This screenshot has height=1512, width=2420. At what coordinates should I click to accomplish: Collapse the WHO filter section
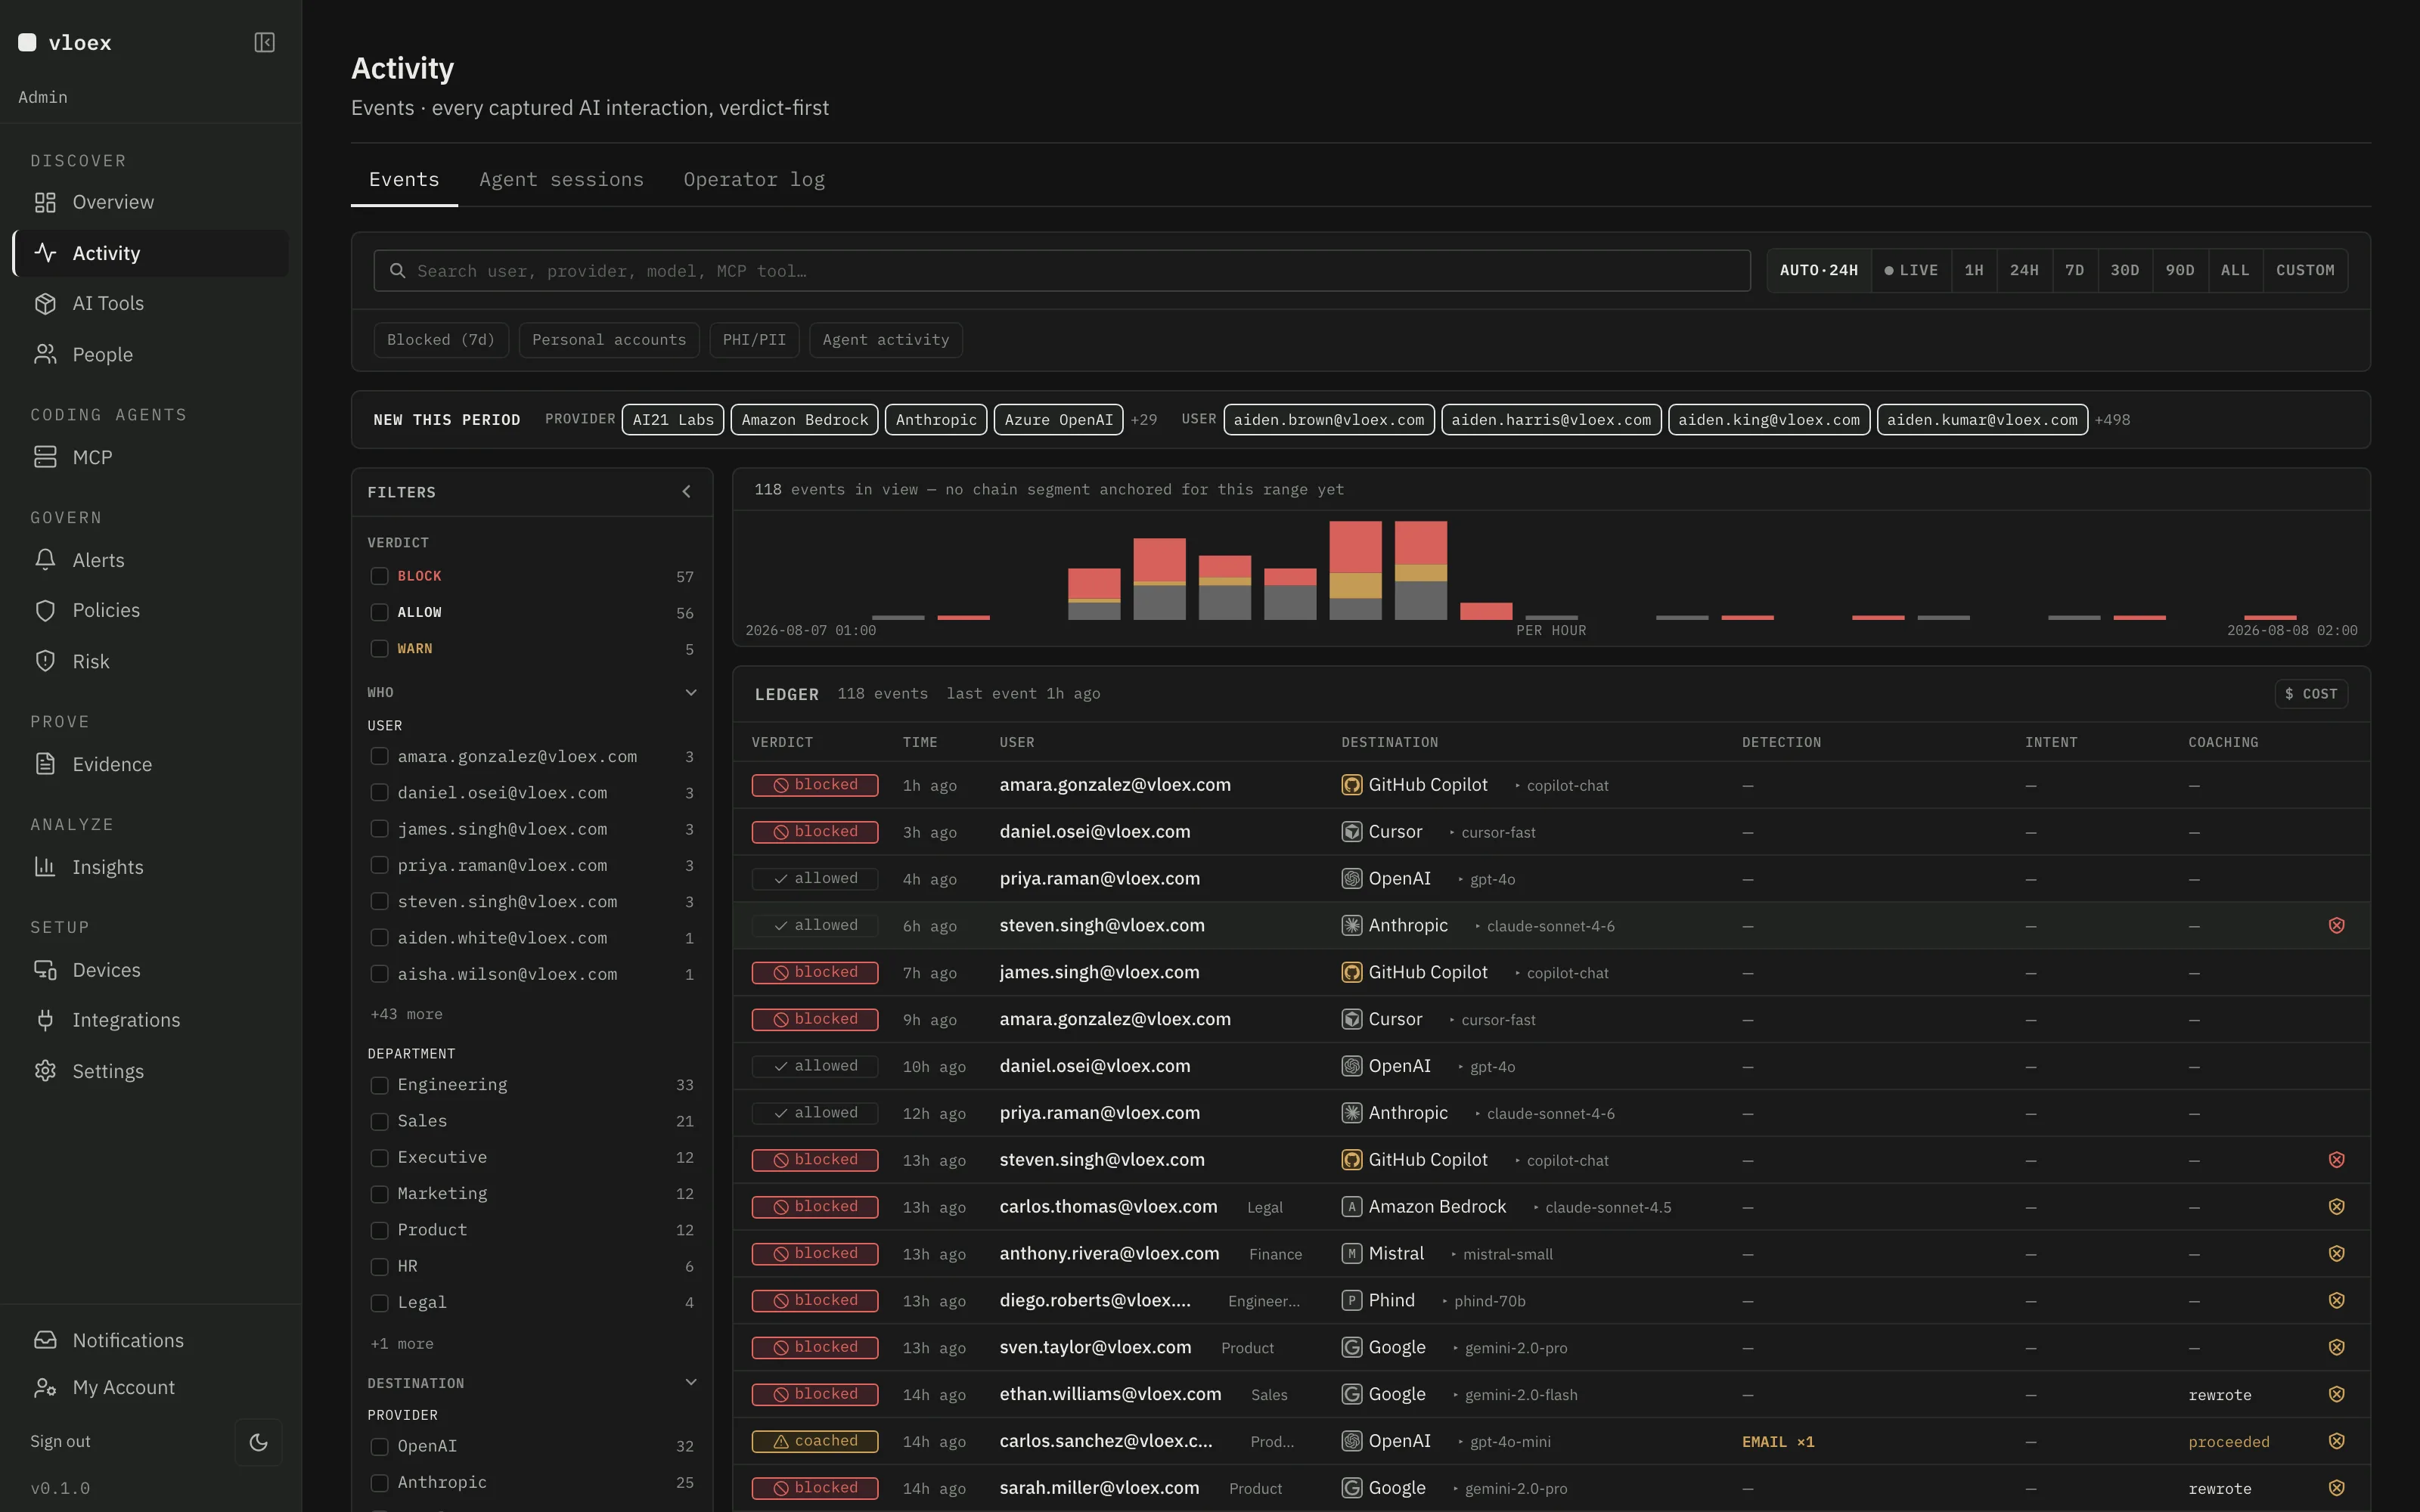coord(690,693)
